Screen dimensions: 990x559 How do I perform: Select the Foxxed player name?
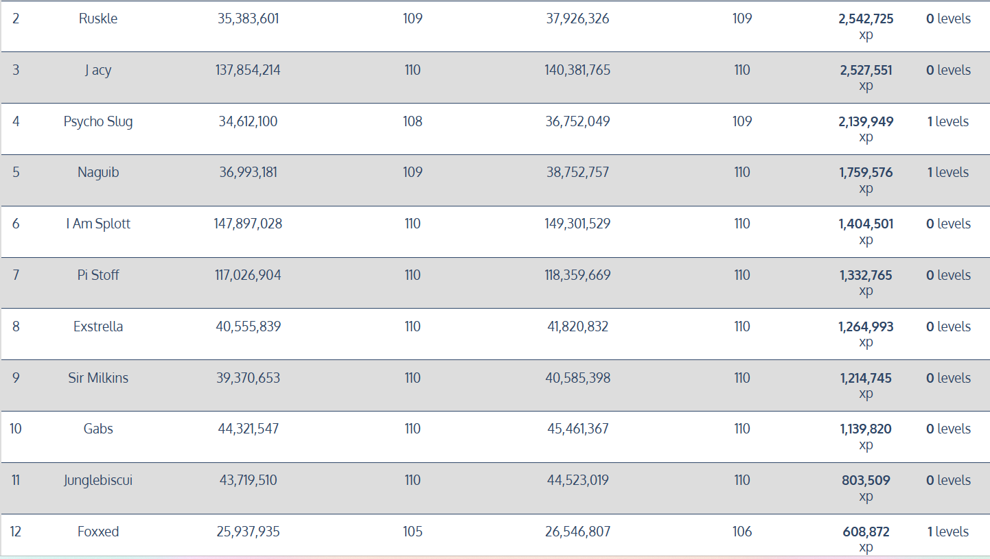pyautogui.click(x=98, y=532)
